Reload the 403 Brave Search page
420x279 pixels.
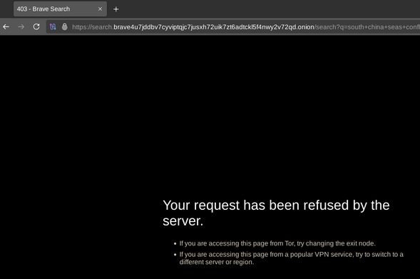pyautogui.click(x=36, y=27)
